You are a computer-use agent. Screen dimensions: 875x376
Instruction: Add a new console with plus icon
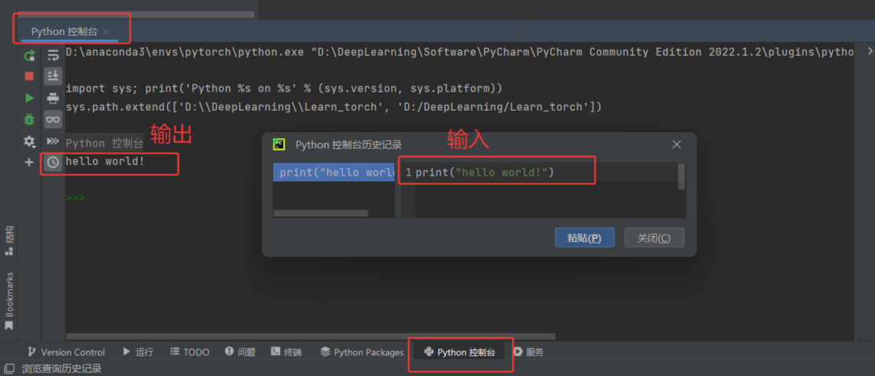point(29,162)
